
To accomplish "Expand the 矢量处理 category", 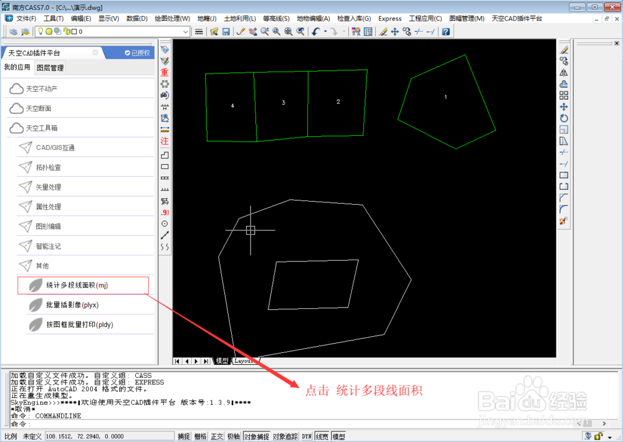I will pyautogui.click(x=85, y=187).
